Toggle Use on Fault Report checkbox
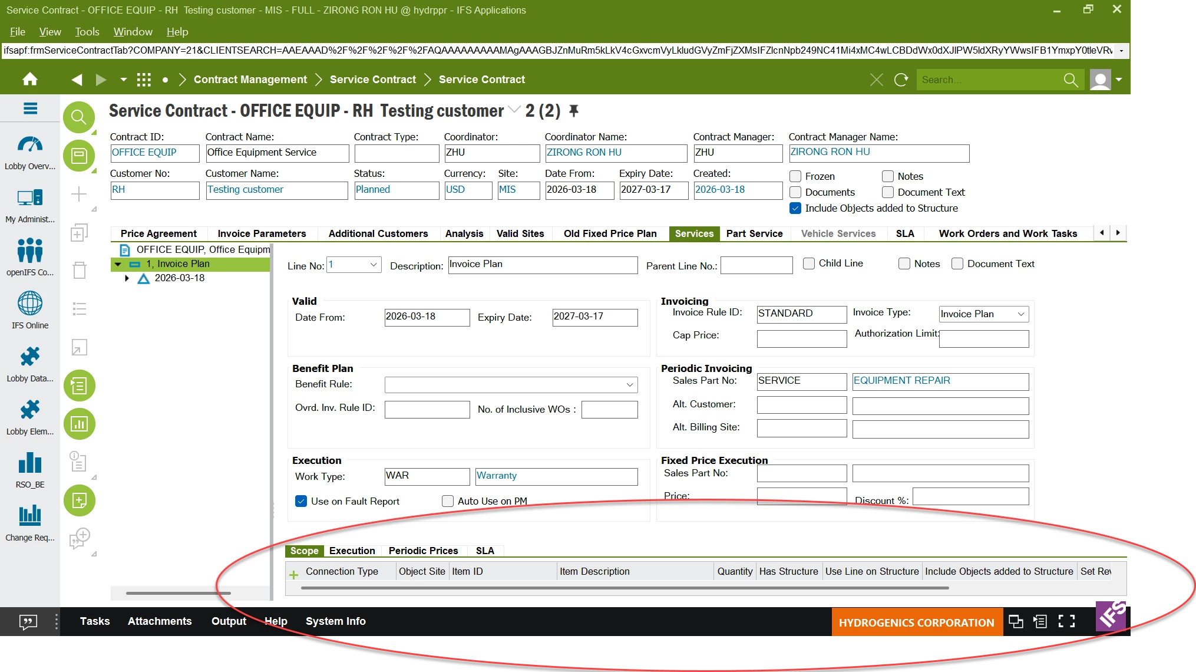The image size is (1196, 672). pyautogui.click(x=301, y=501)
